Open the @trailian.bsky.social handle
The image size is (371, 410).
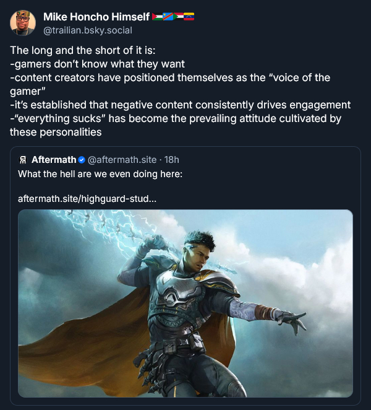(88, 30)
